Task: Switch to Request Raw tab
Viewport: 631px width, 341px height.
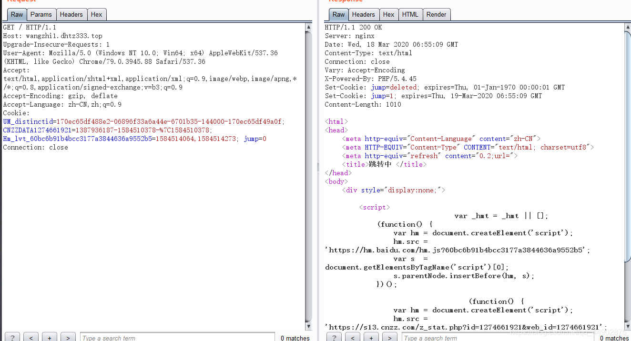Action: (17, 15)
